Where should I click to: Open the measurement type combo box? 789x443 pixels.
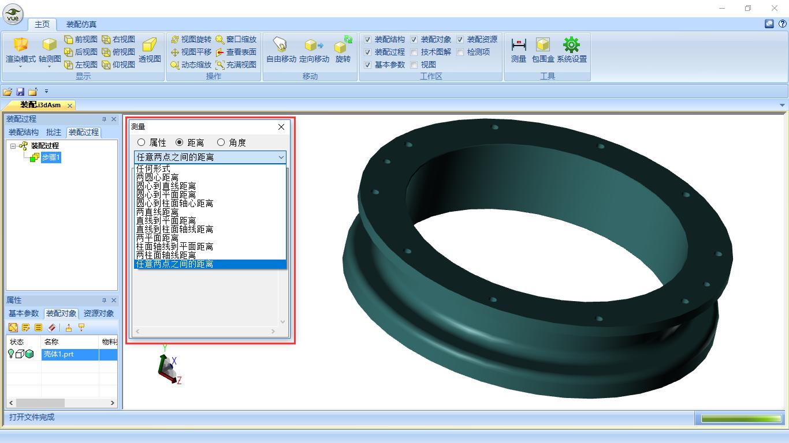coord(281,157)
